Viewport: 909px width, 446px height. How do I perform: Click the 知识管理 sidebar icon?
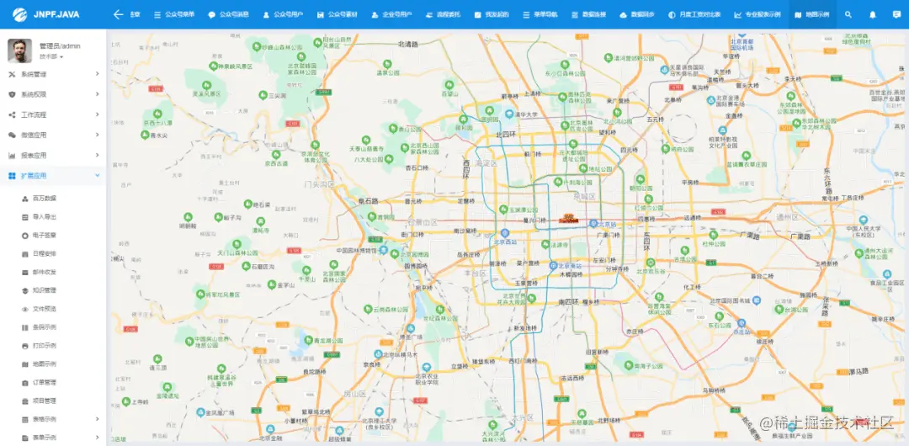(x=25, y=290)
